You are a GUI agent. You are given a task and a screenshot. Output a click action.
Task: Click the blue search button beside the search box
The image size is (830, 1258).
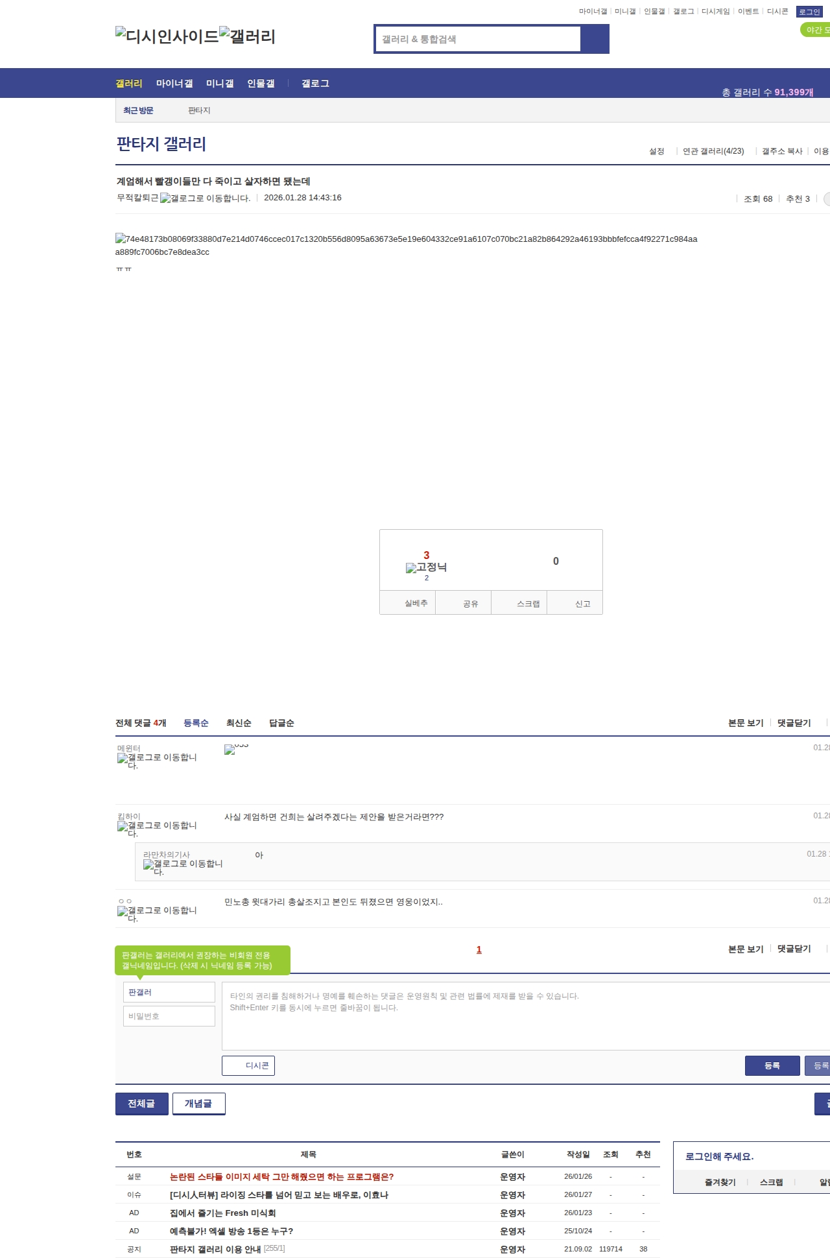595,39
